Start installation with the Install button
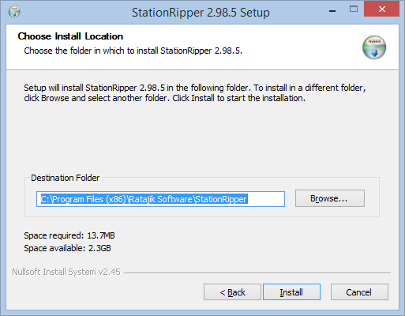This screenshot has height=316, width=405. [291, 292]
